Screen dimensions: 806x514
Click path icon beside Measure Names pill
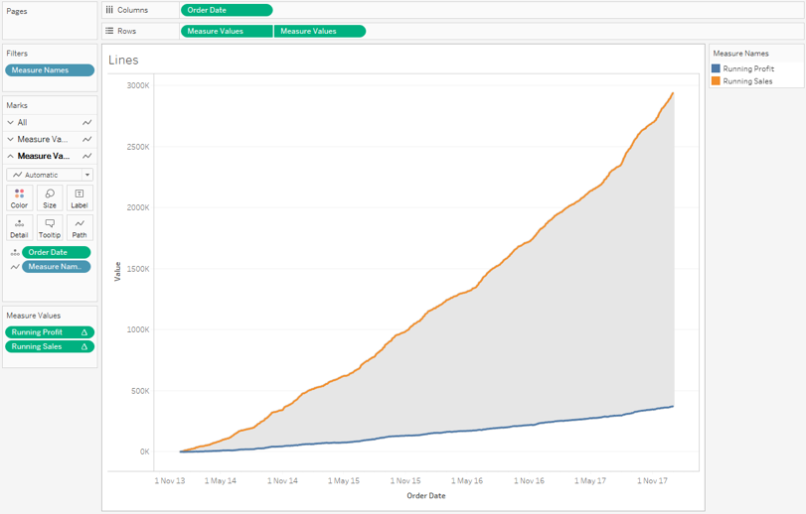(15, 267)
